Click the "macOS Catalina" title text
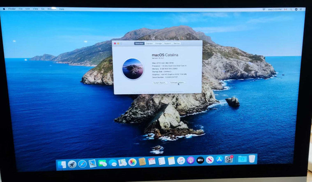312x182 pixels. click(x=165, y=55)
